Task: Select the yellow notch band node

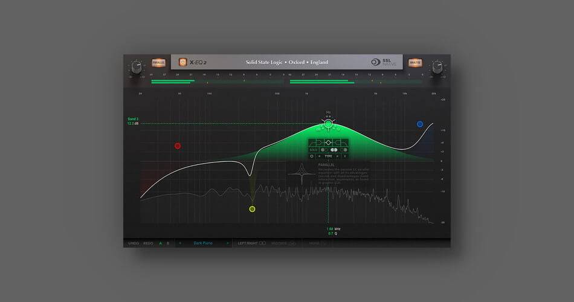Action: (x=252, y=209)
